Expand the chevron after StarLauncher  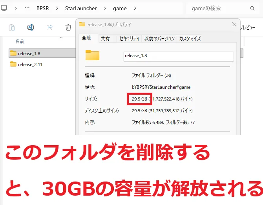[105, 8]
